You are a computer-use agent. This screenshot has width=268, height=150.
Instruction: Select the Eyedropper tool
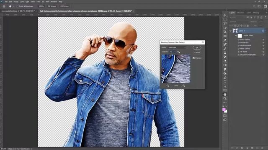(x=225, y=40)
